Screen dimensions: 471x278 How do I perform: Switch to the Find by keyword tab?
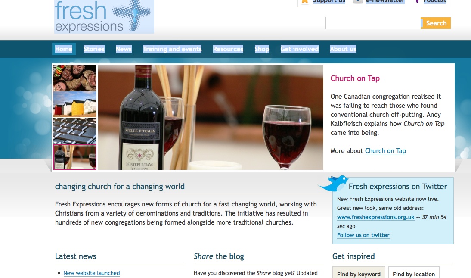point(359,272)
